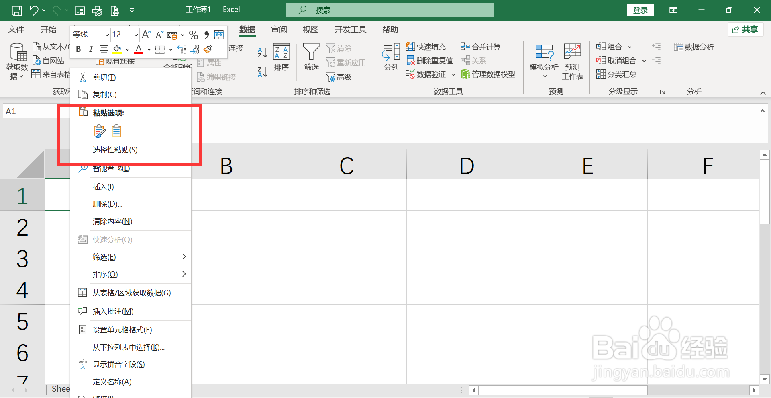Open the Sort (排序) dialog button
The height and width of the screenshot is (398, 771).
pos(281,57)
